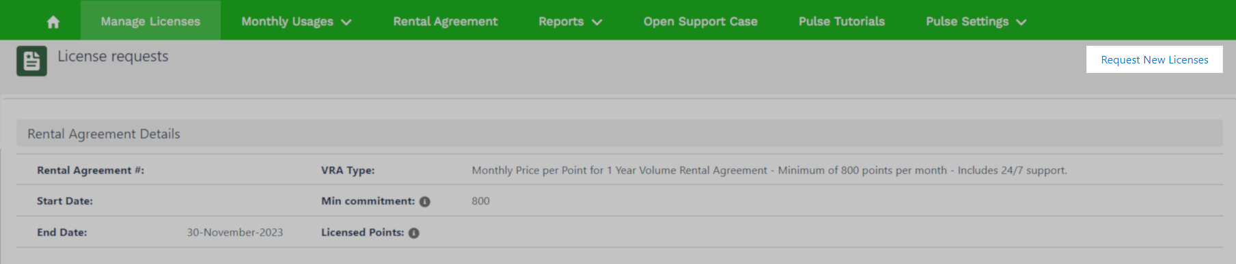Viewport: 1236px width, 264px height.
Task: Click the License requests document icon
Action: (x=31, y=61)
